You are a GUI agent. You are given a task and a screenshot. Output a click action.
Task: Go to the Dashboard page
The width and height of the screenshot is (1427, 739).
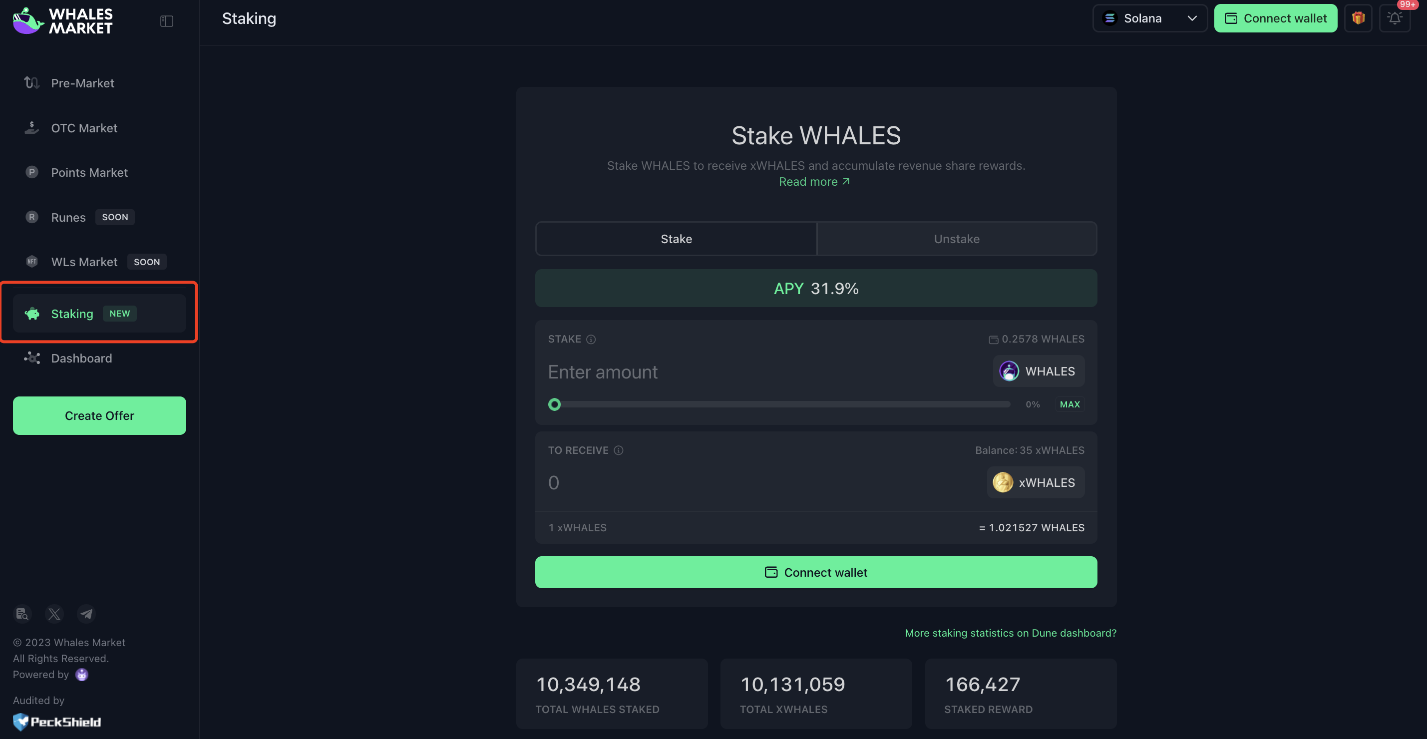tap(81, 359)
